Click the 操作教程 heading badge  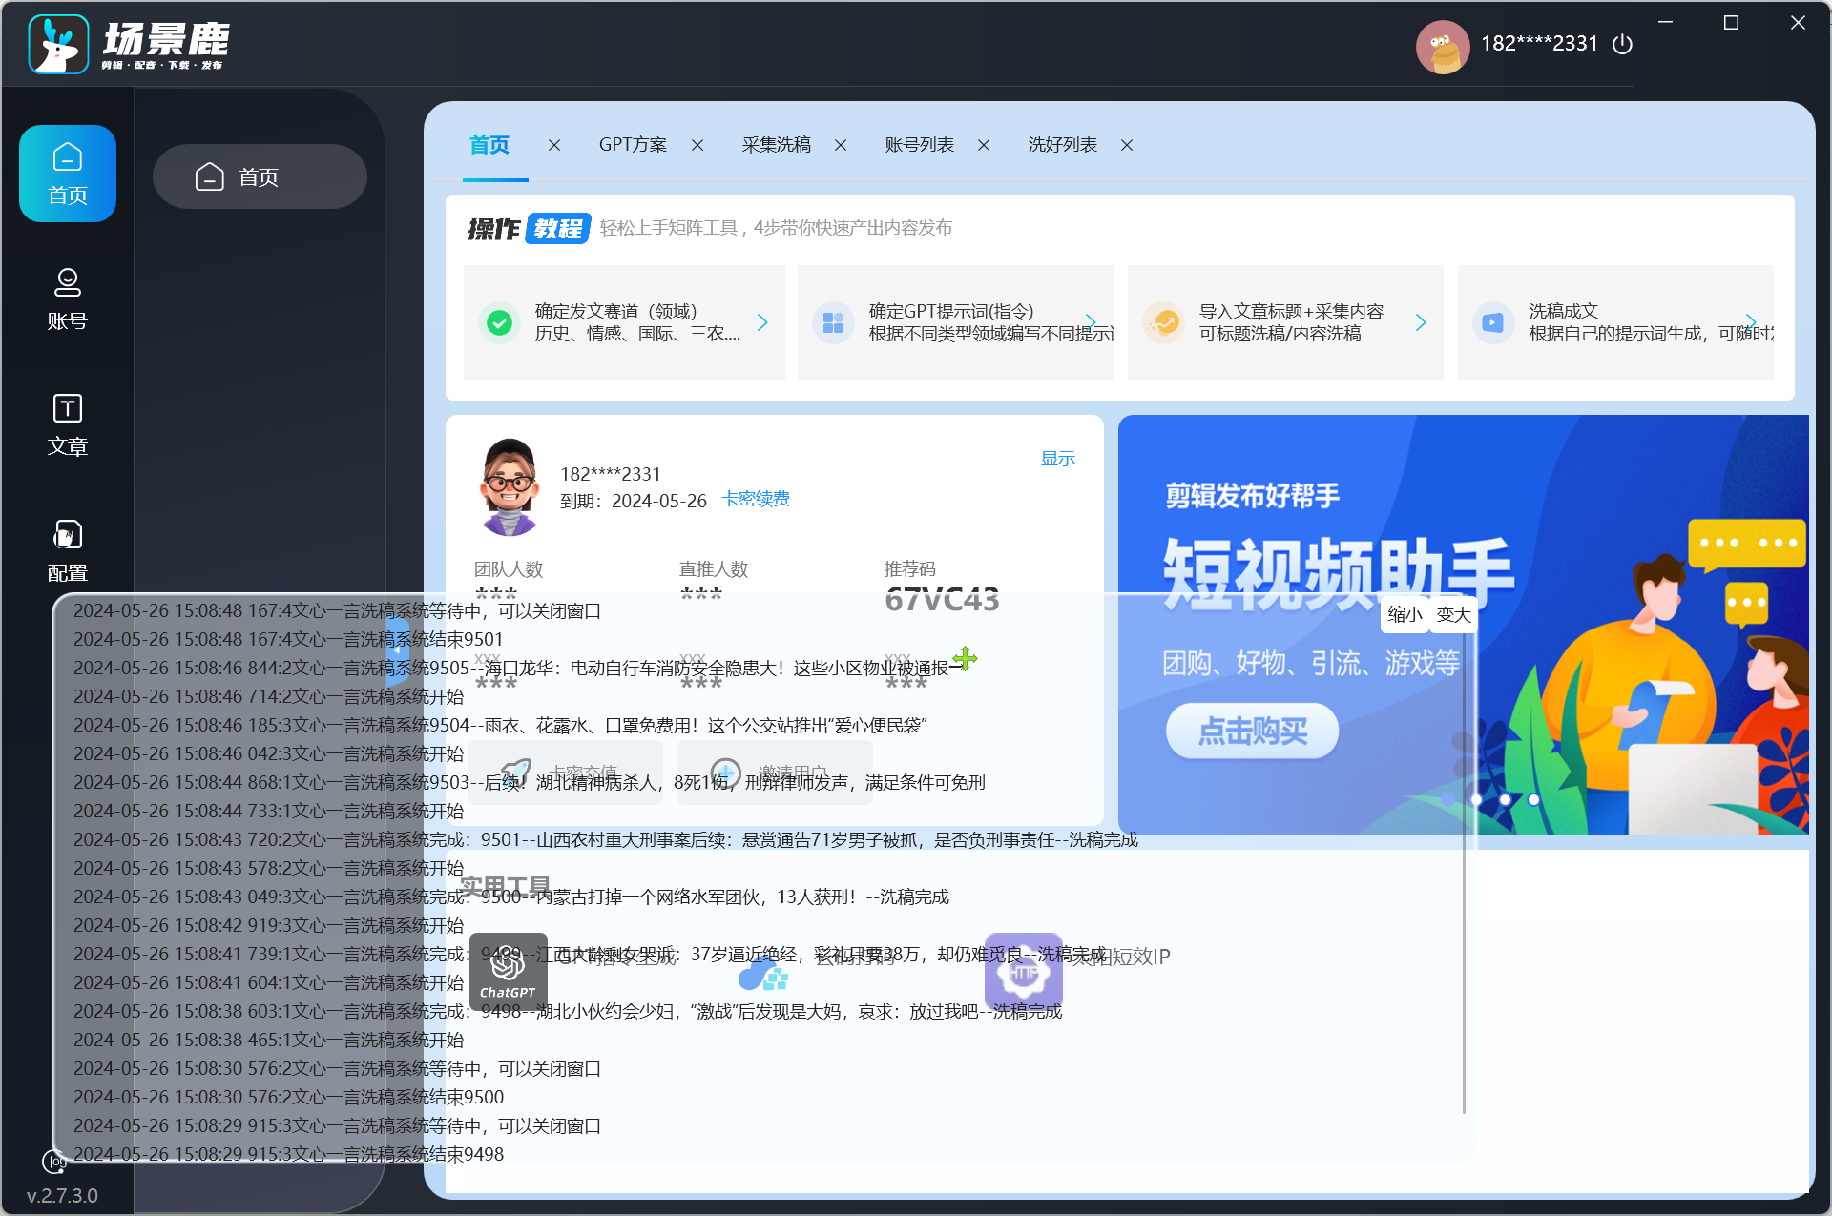530,228
